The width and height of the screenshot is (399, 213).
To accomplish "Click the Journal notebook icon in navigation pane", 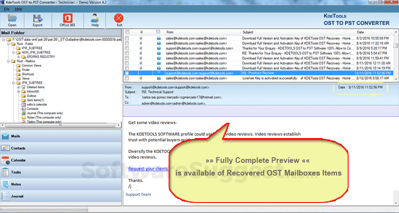I will pyautogui.click(x=5, y=196).
